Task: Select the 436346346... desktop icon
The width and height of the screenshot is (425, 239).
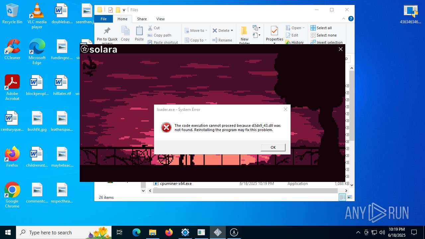Action: [x=411, y=14]
